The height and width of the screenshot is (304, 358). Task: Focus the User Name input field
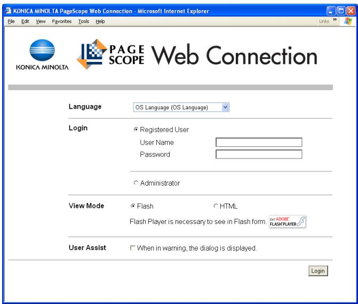tap(259, 142)
